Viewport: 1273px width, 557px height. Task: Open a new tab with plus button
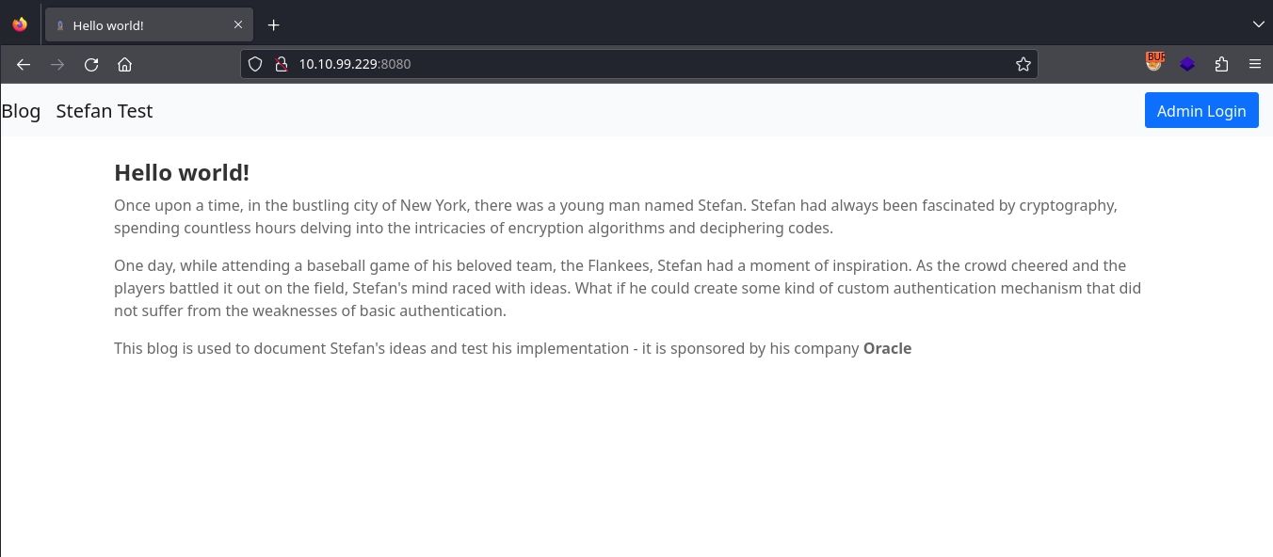[x=274, y=25]
